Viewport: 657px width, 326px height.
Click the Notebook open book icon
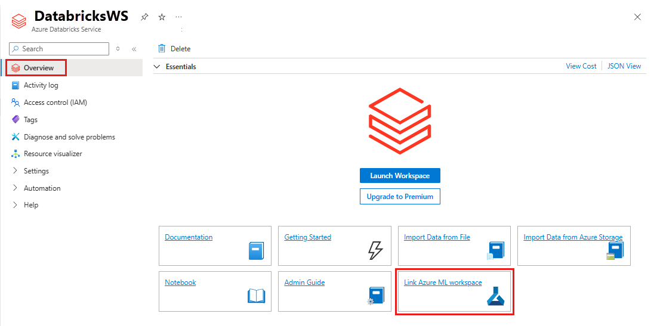[x=257, y=296]
